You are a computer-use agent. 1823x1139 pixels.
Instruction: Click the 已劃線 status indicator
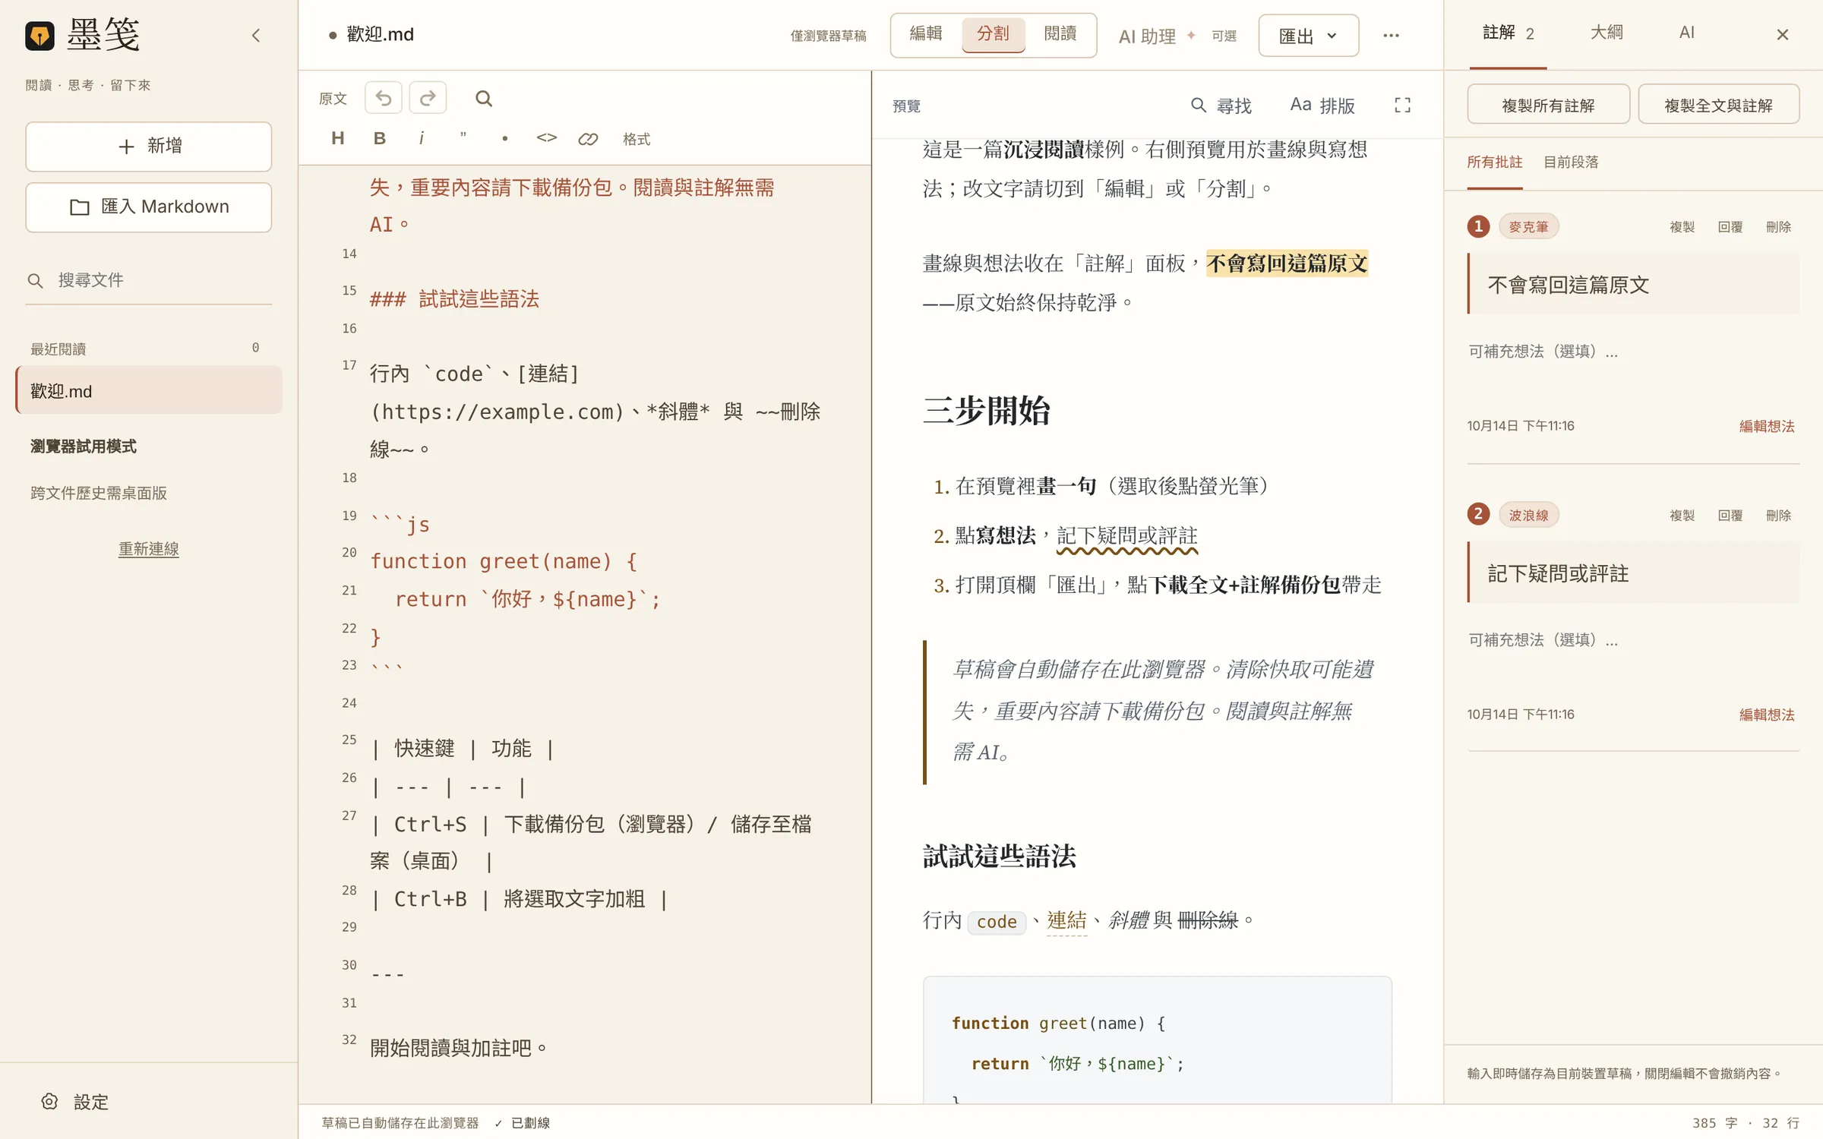coord(523,1123)
